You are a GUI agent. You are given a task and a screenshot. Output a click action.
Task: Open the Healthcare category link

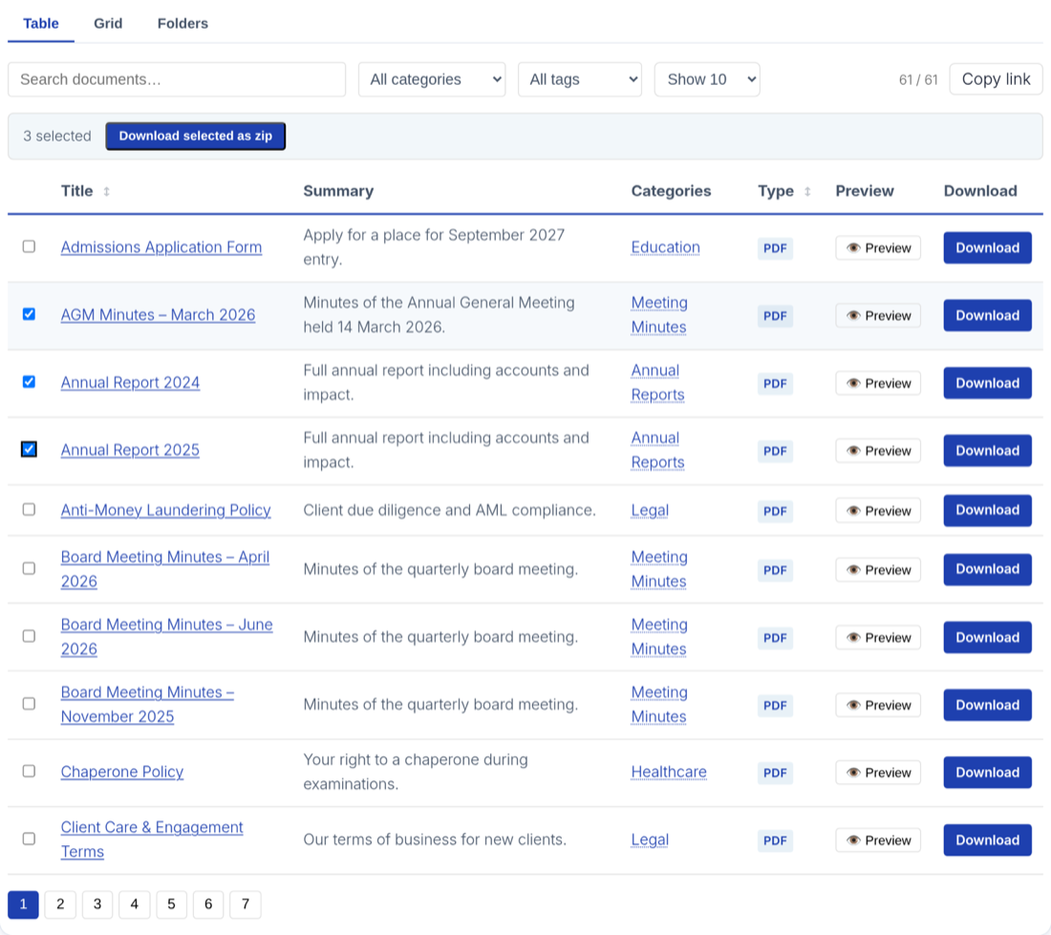[668, 772]
